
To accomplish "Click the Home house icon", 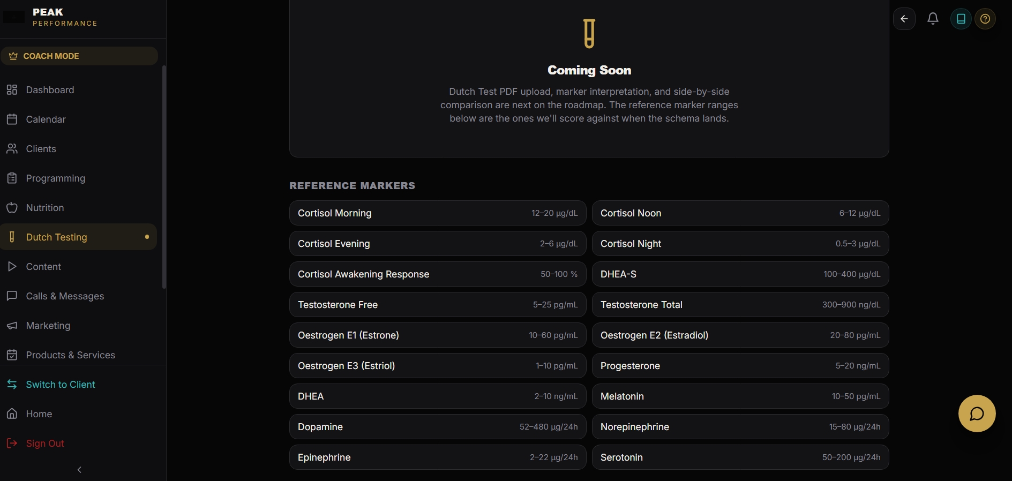I will (x=12, y=414).
